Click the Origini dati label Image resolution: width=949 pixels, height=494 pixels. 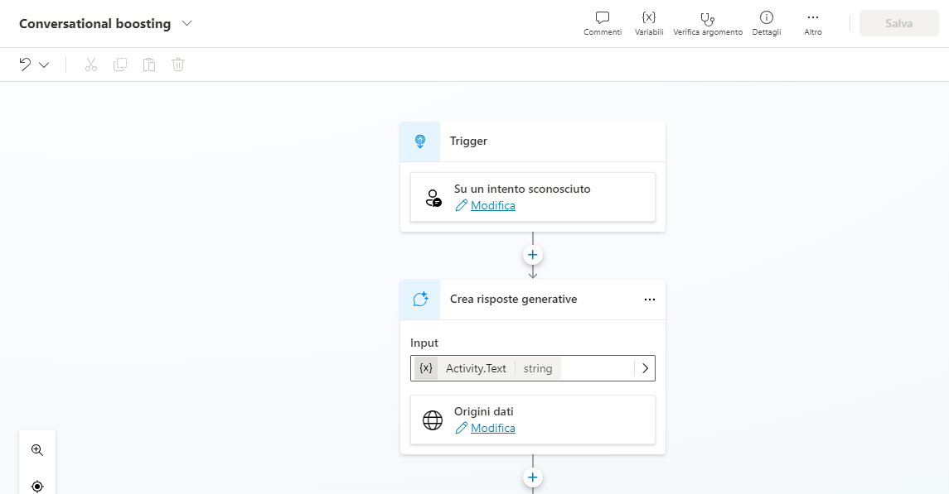483,411
